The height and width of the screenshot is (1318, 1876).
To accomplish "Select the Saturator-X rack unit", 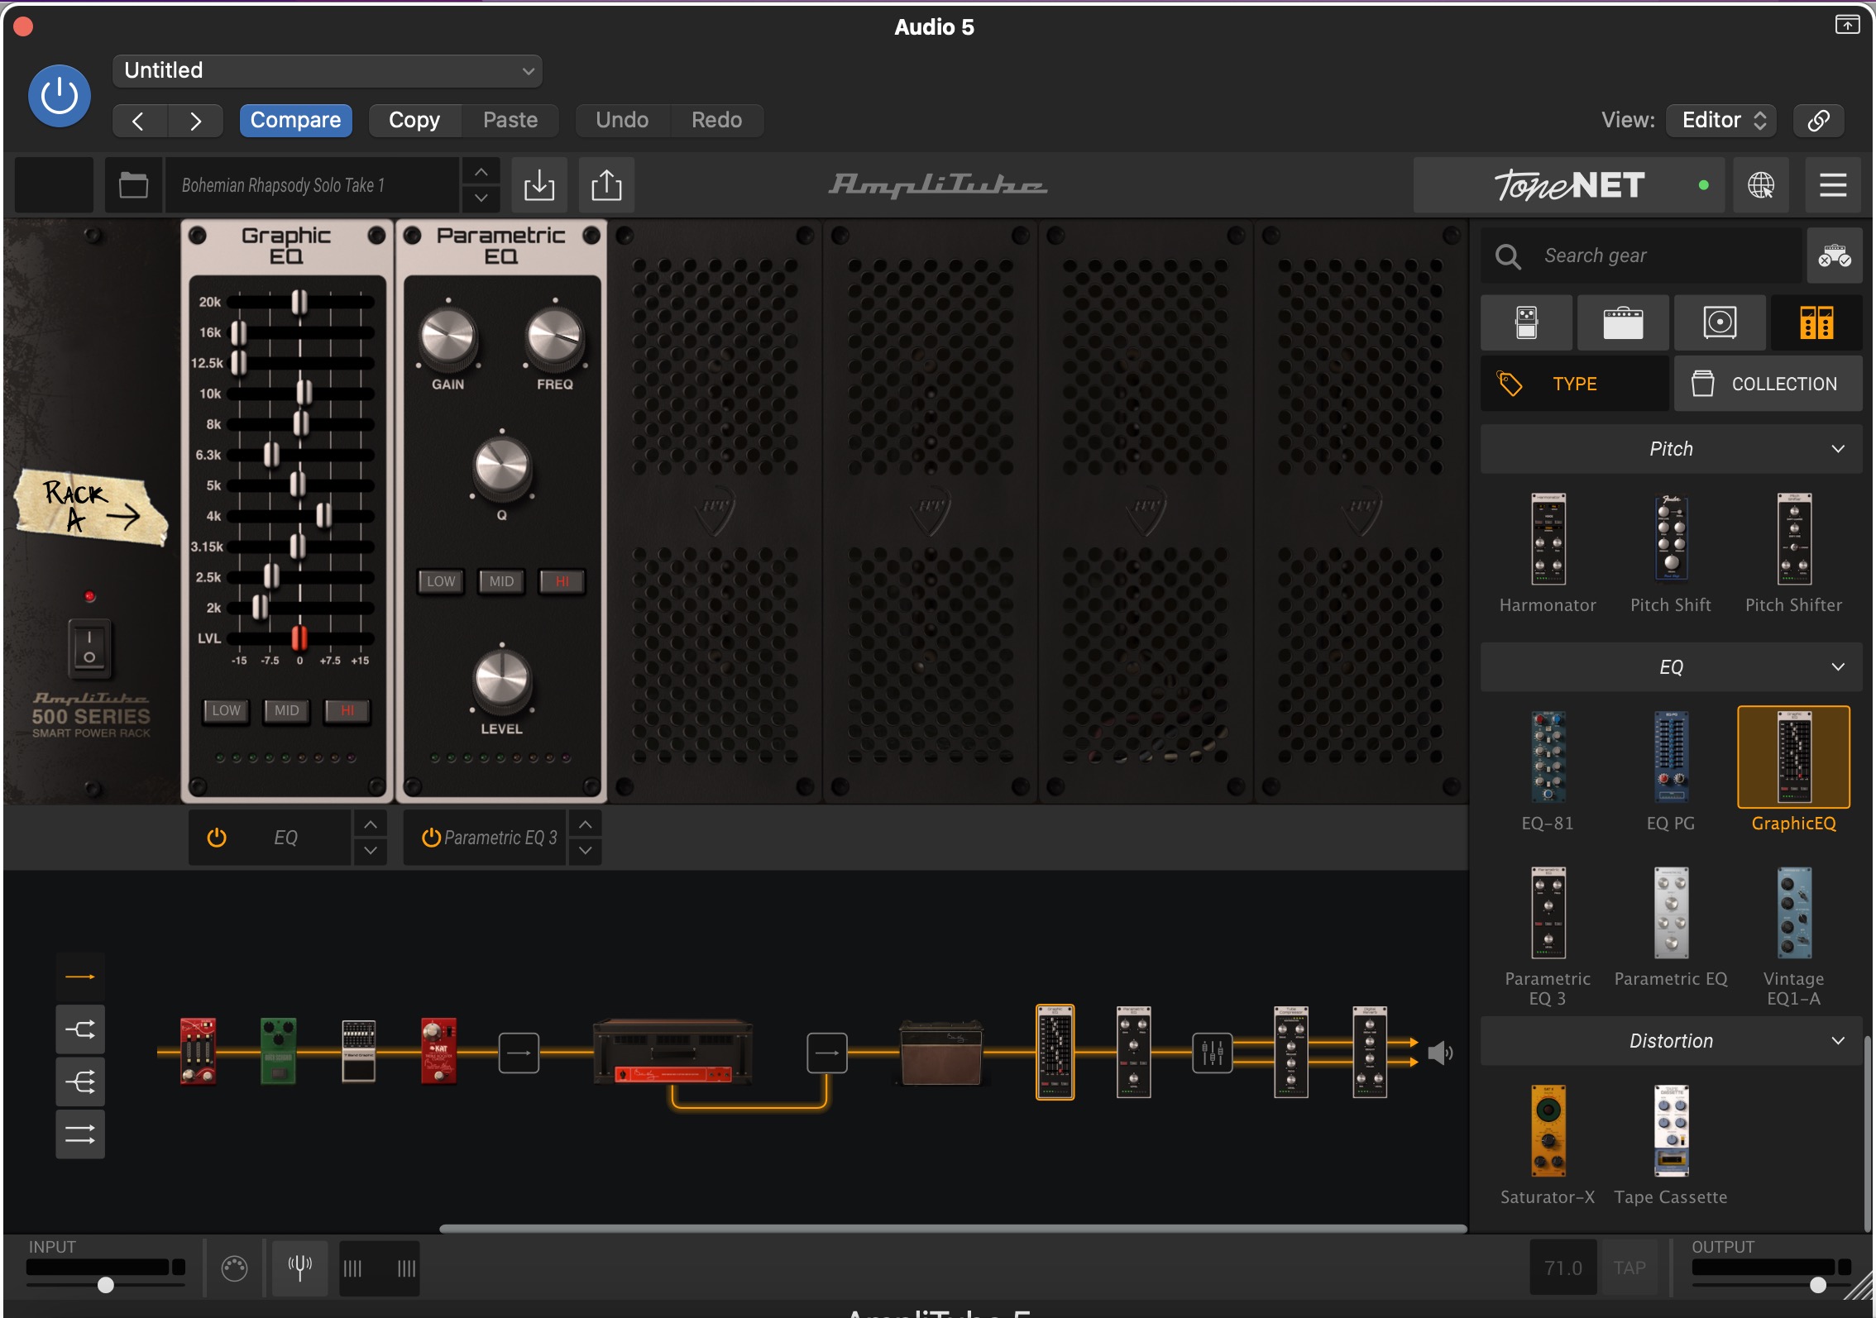I will (1548, 1131).
